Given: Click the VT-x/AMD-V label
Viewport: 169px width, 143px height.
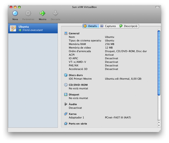Looking at the screenshot, I should click(77, 62).
